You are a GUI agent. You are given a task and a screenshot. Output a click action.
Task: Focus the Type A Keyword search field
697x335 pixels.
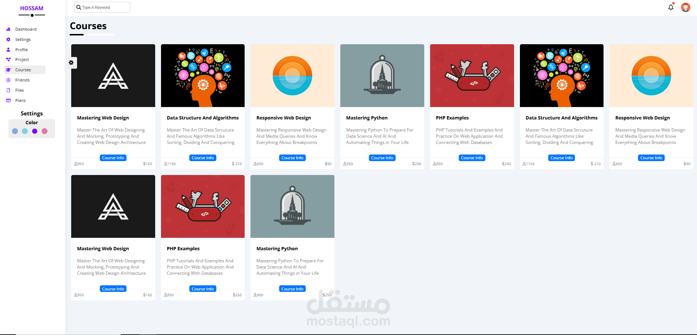102,7
